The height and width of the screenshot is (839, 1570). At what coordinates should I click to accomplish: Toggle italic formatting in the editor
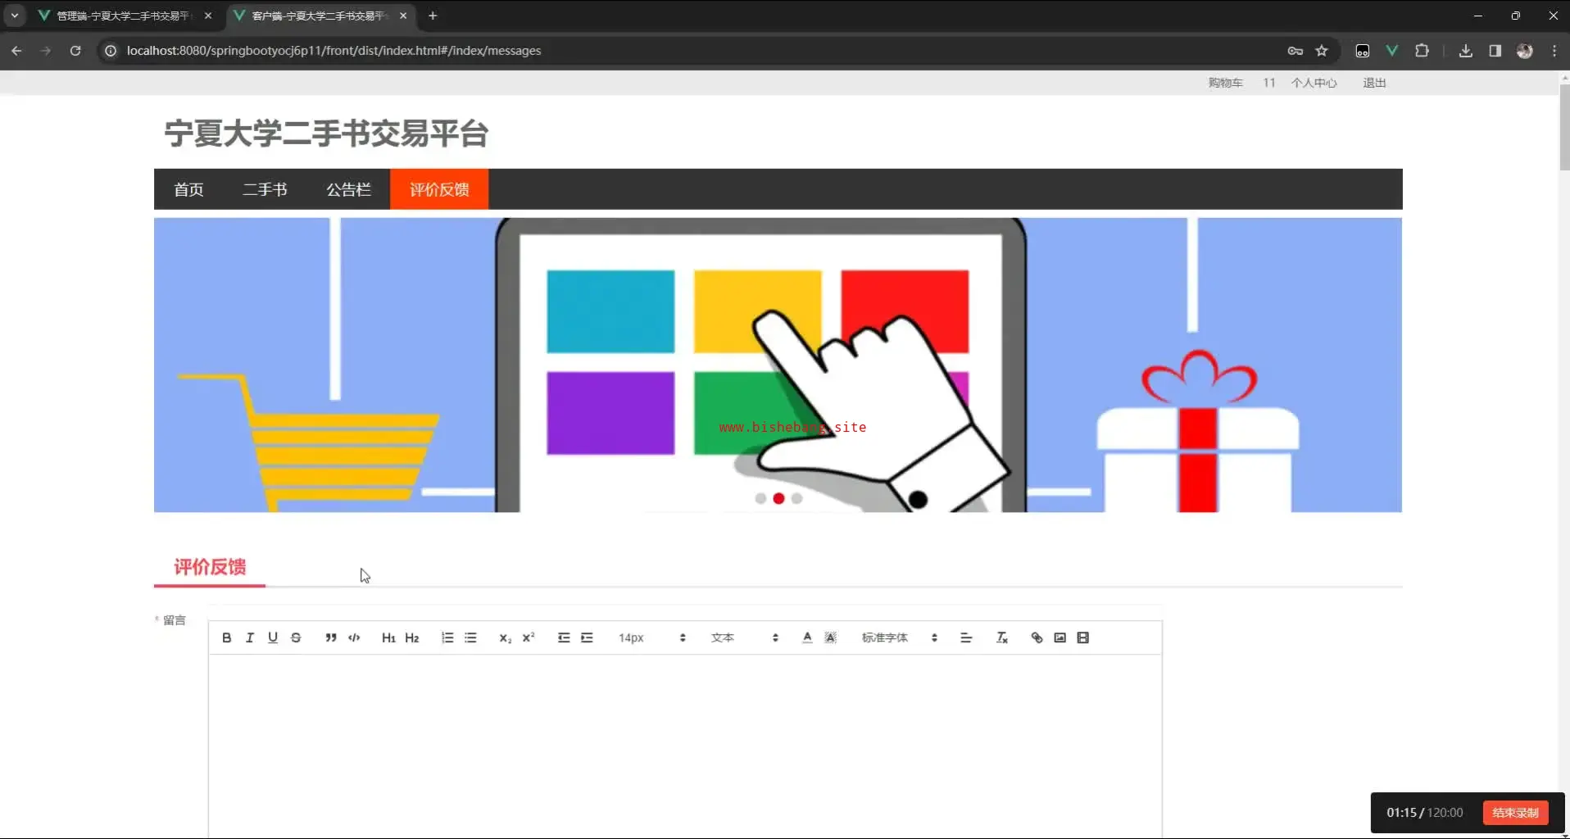pyautogui.click(x=250, y=637)
